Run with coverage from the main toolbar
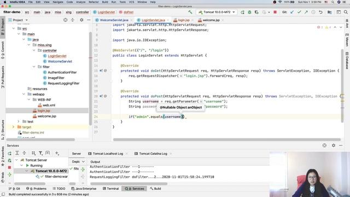This screenshot has width=350, height=197. [256, 12]
